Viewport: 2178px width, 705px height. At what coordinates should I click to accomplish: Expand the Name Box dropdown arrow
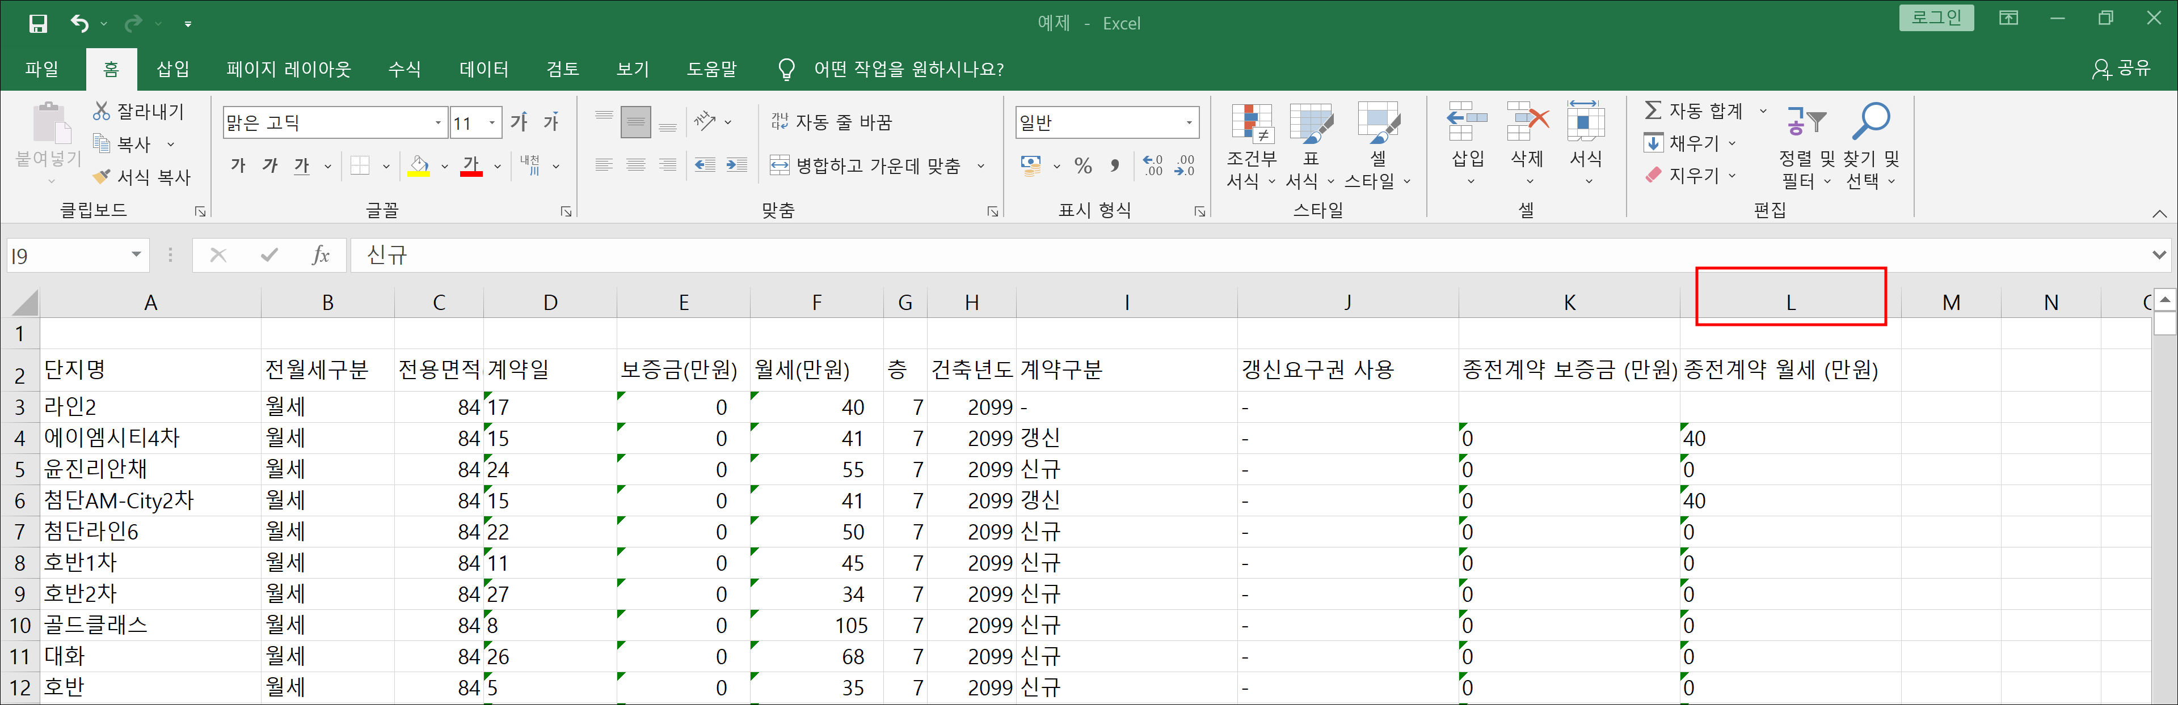(x=136, y=255)
